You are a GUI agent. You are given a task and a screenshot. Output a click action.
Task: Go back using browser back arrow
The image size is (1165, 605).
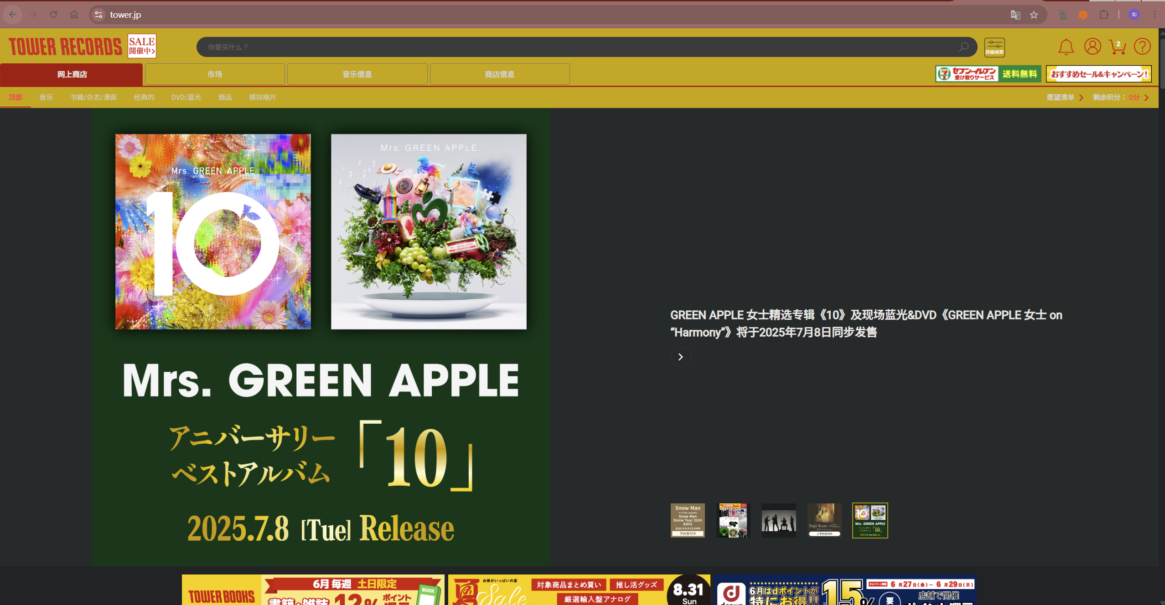[13, 15]
